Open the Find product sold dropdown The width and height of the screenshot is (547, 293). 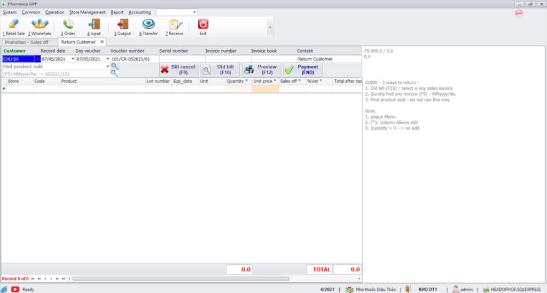[x=107, y=67]
